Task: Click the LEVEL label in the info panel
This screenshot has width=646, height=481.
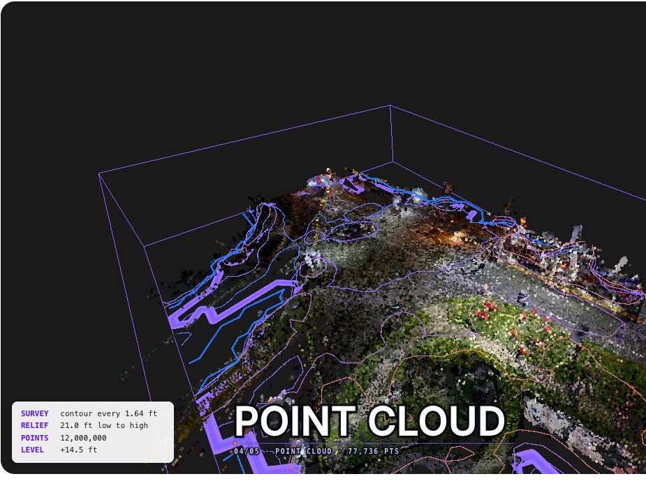Action: point(32,450)
